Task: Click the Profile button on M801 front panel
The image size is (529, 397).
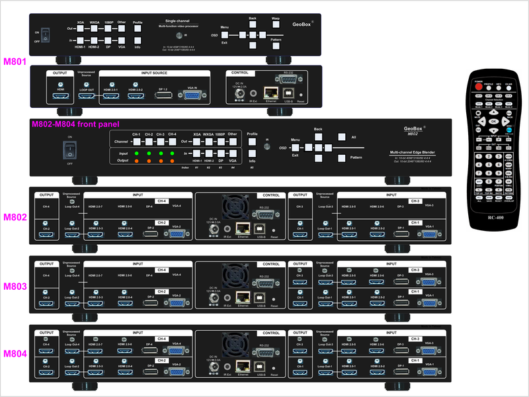Action: coord(138,28)
